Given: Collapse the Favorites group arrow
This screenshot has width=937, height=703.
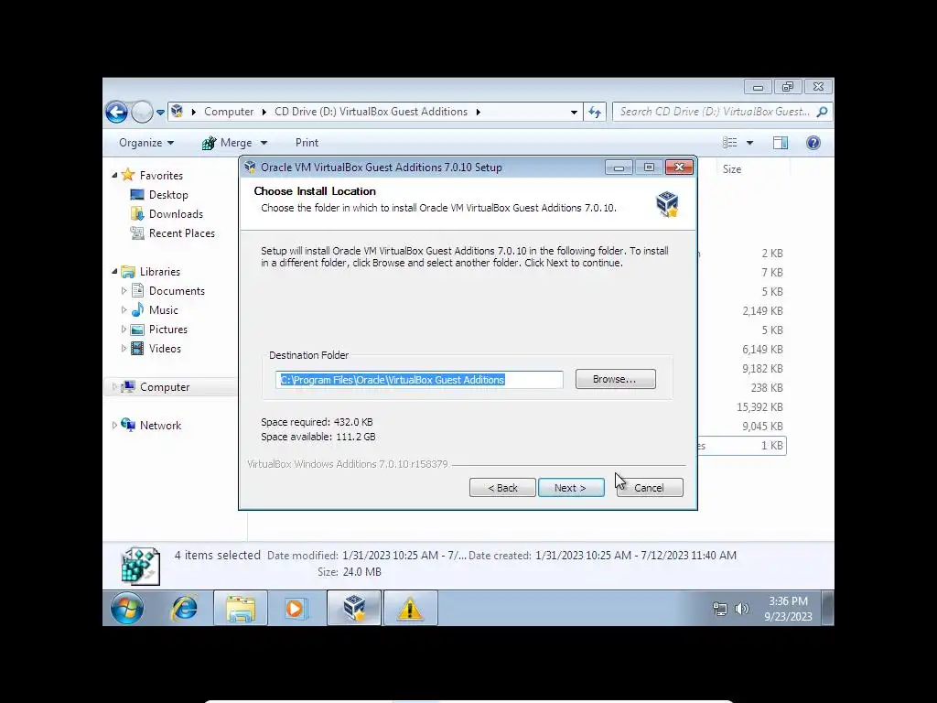Looking at the screenshot, I should click(114, 175).
